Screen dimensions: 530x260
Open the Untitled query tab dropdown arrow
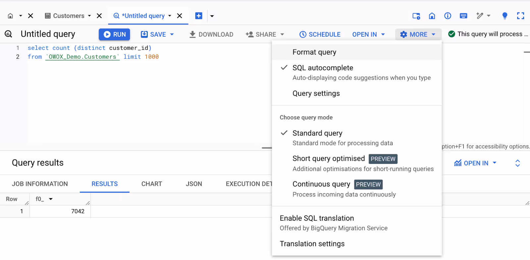click(170, 16)
